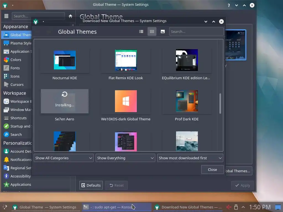Select the selected theme preview behind the dialog
The height and width of the screenshot is (212, 283).
point(236,45)
